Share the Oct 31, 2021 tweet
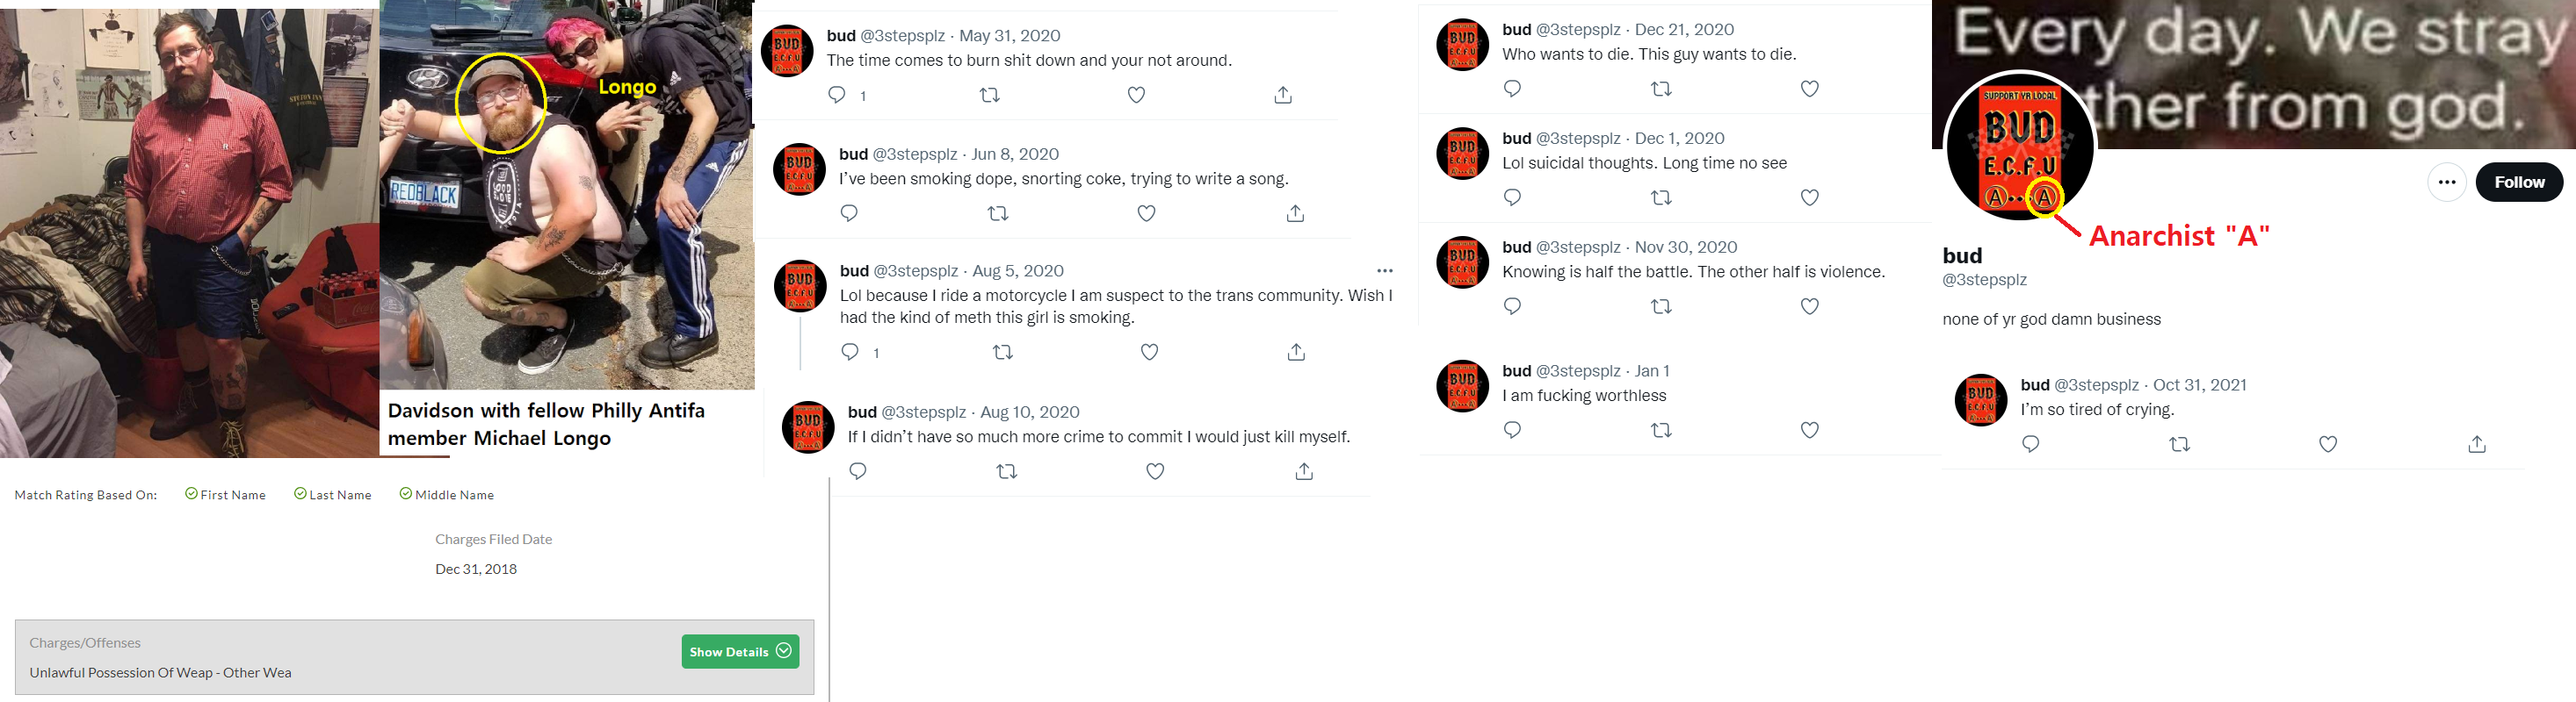The width and height of the screenshot is (2576, 702). coord(2476,444)
